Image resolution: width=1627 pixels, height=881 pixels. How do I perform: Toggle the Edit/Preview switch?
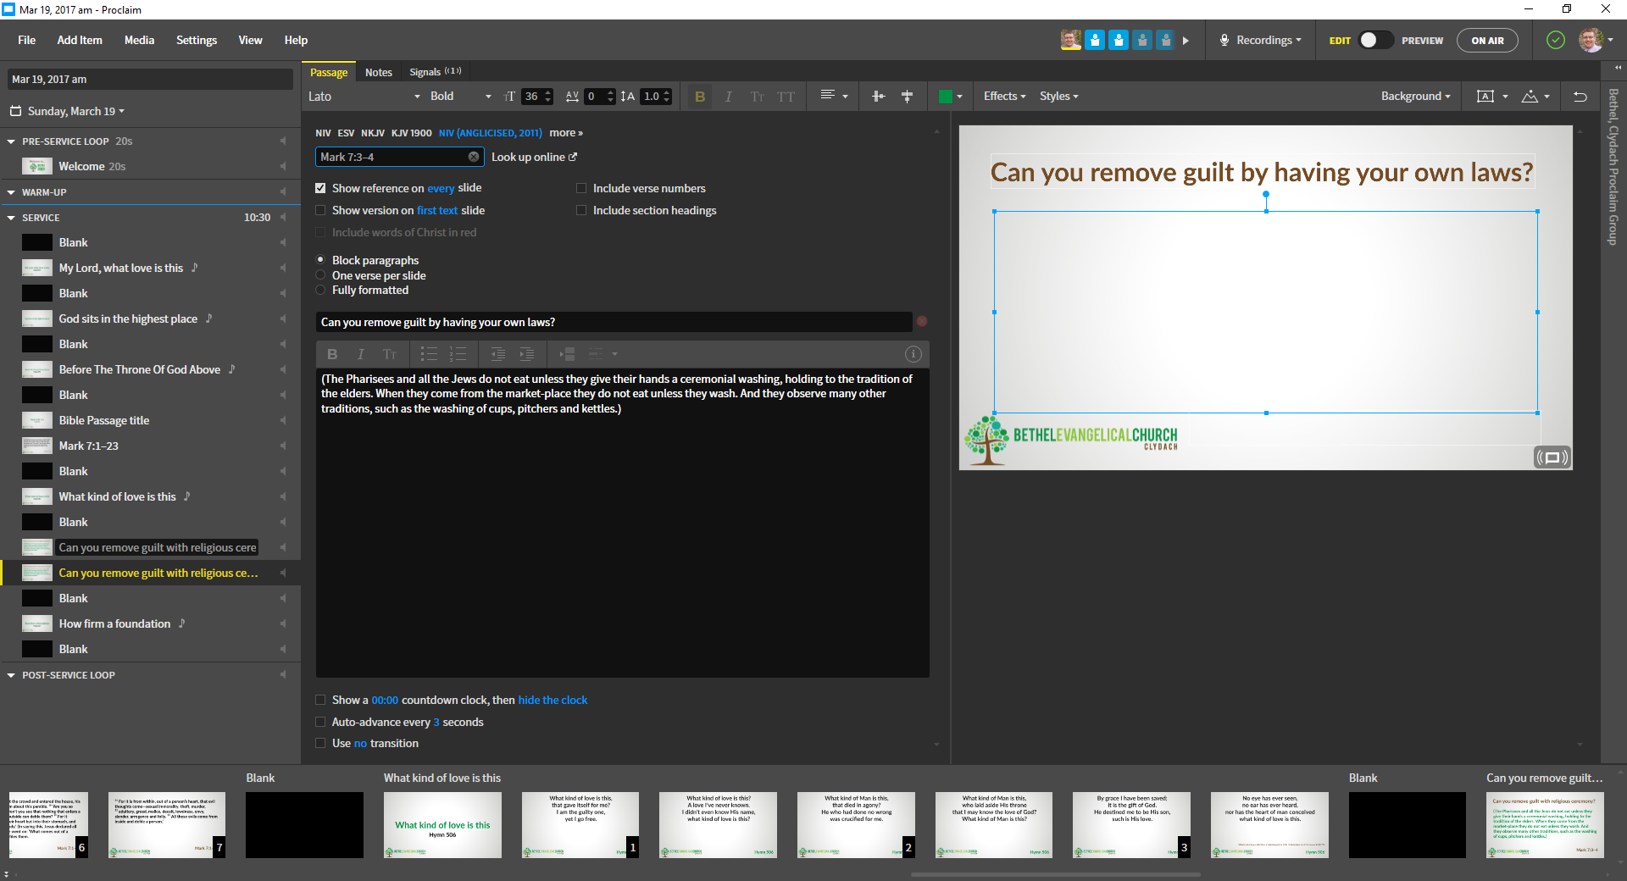[1374, 40]
